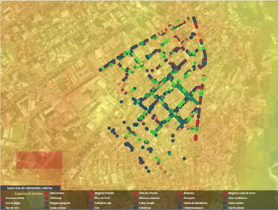This screenshot has width=278, height=210.
Task: Click the Altamisa red swatch
Action: coord(180,193)
